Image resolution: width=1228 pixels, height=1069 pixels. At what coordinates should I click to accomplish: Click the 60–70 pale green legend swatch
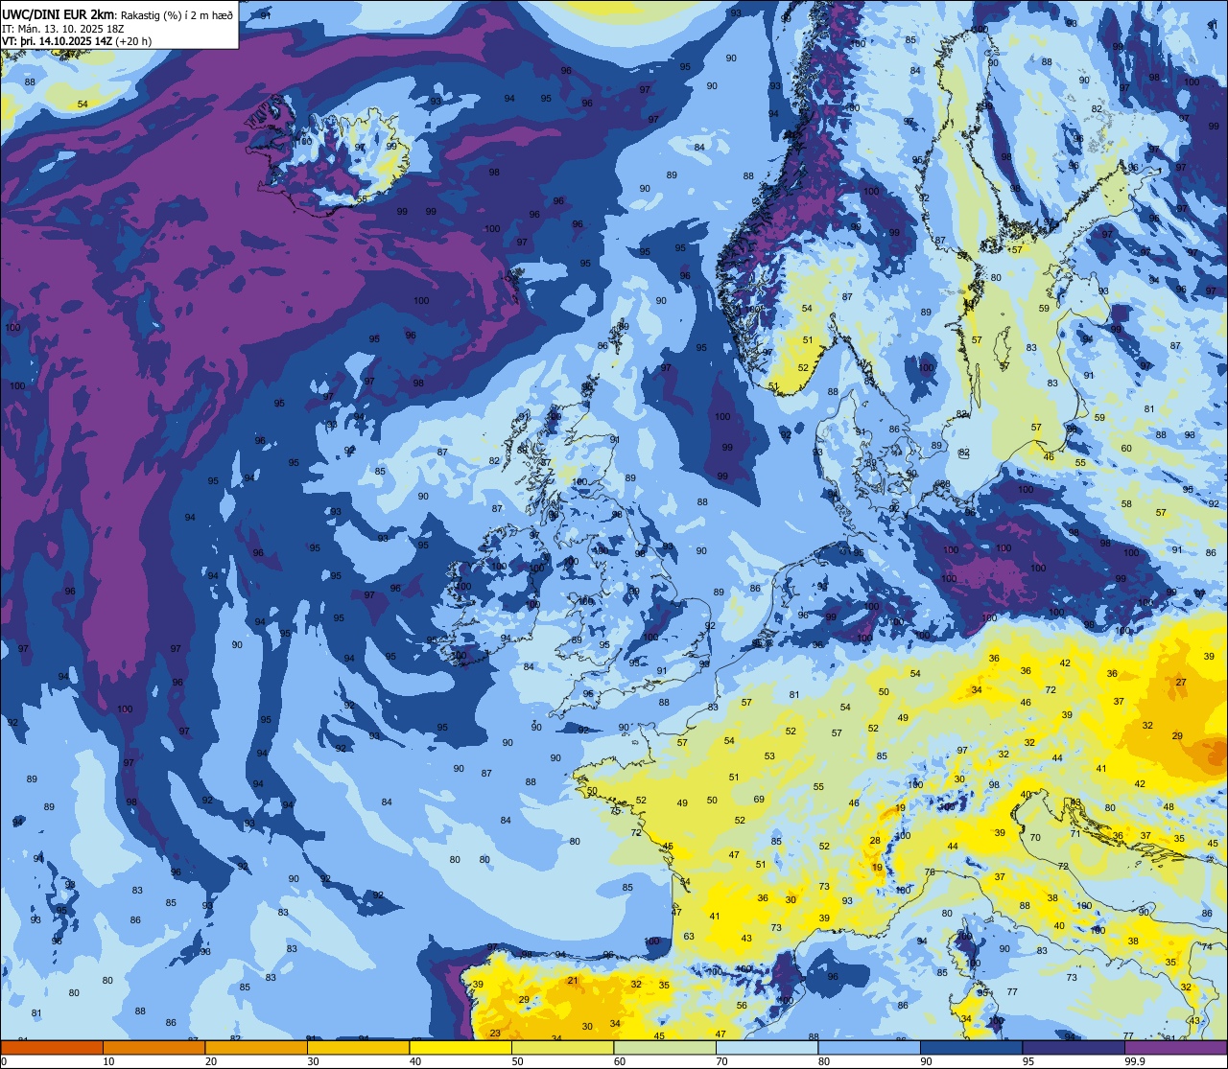point(664,1048)
